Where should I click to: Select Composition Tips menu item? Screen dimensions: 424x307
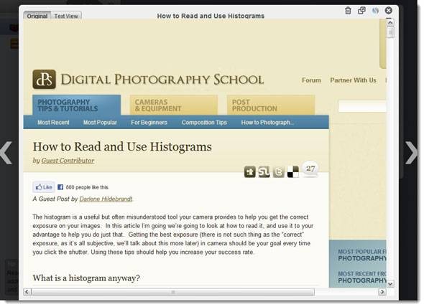204,123
